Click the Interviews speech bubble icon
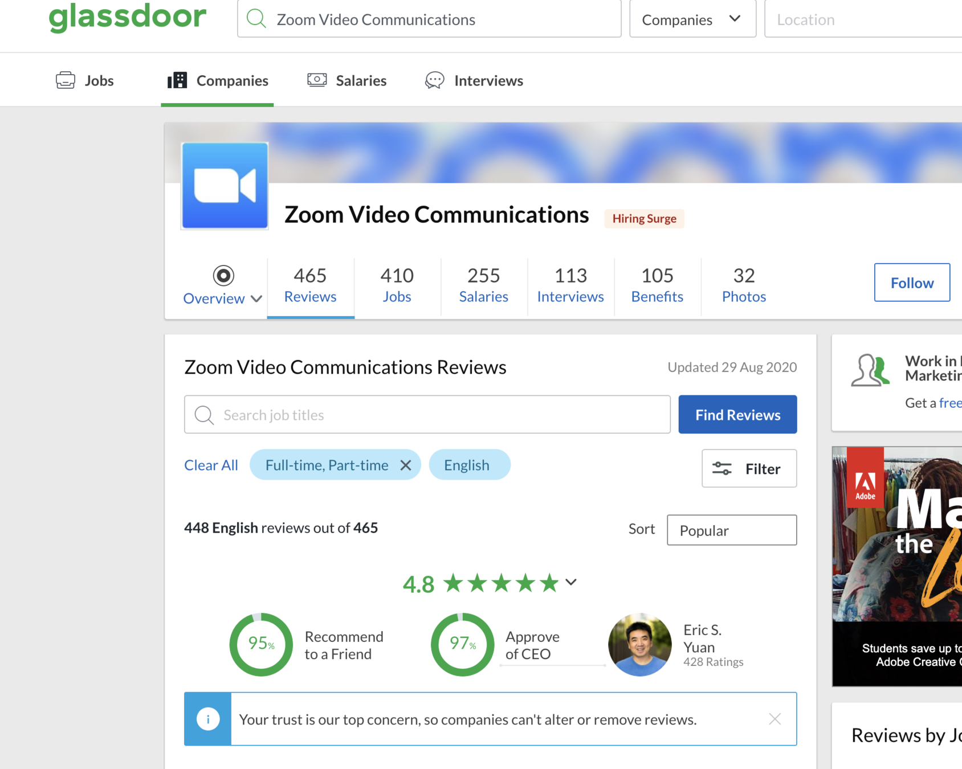The height and width of the screenshot is (769, 962). (435, 80)
